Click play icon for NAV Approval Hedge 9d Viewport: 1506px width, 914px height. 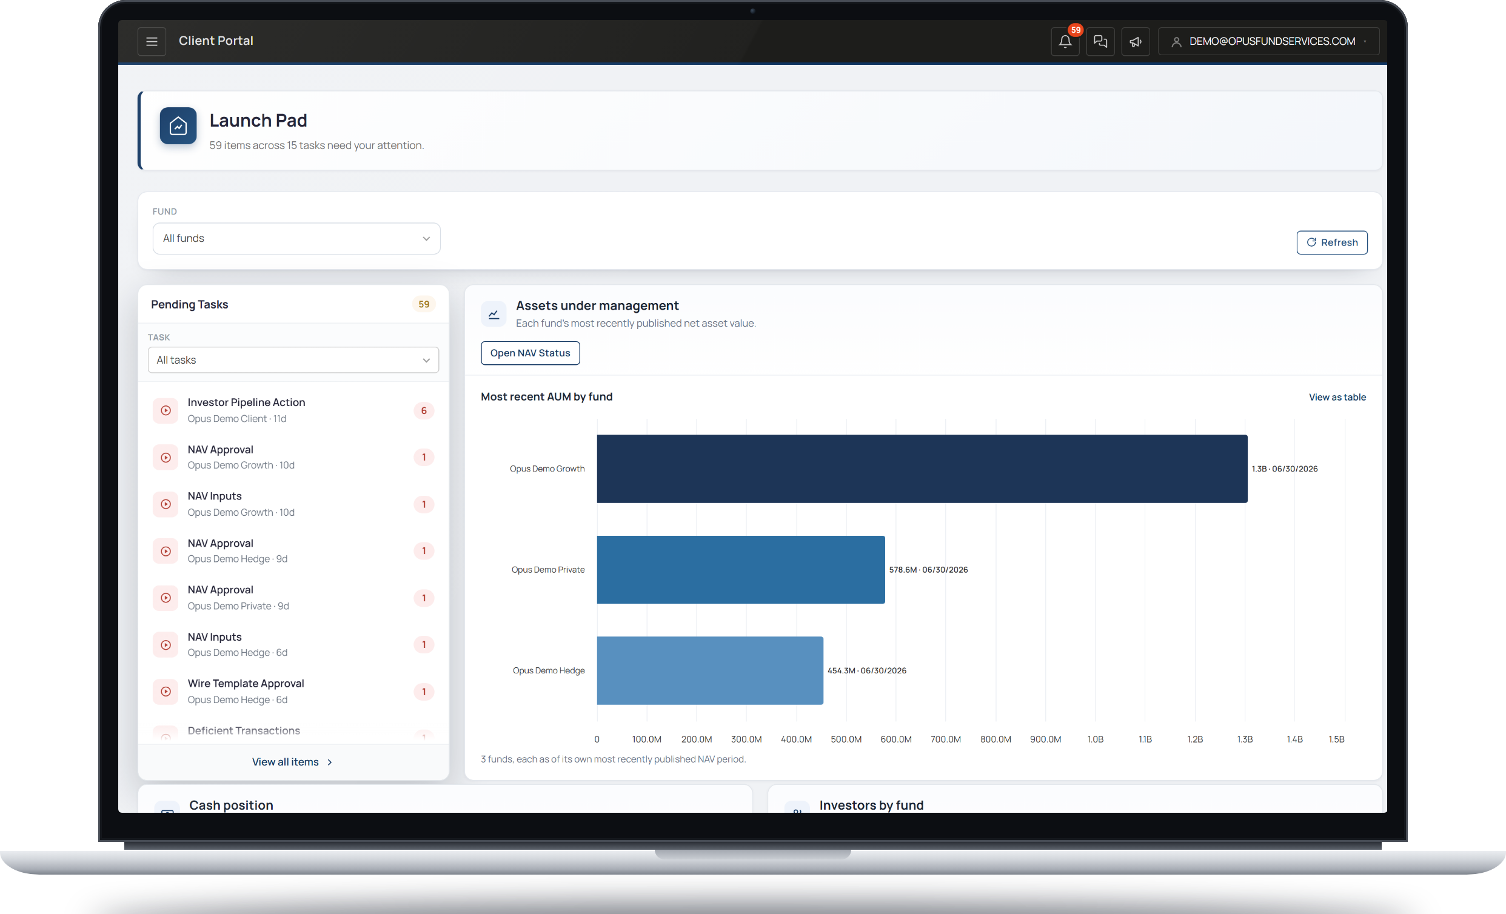click(x=166, y=551)
